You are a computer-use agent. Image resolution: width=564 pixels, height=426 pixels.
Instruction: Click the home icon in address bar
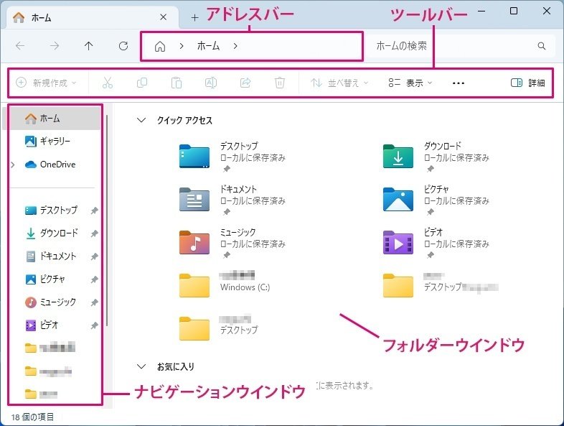pyautogui.click(x=160, y=46)
